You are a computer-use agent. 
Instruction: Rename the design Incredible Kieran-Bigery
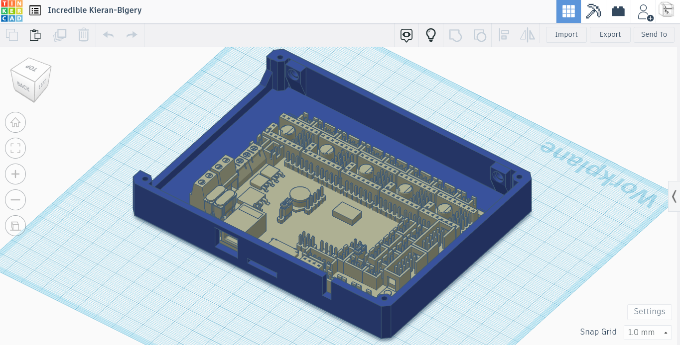[95, 10]
